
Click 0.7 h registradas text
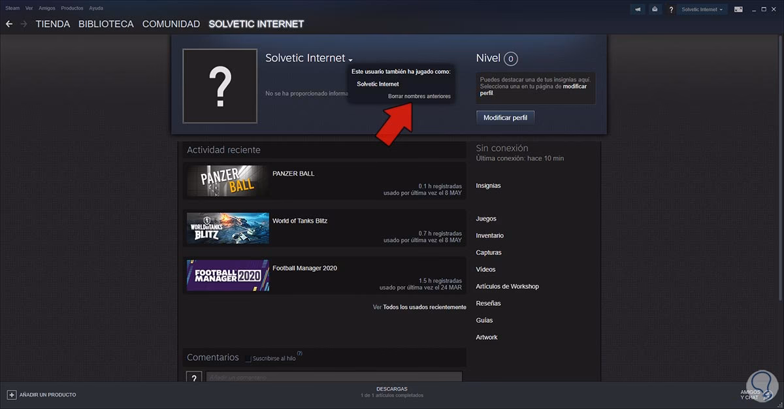pyautogui.click(x=440, y=233)
